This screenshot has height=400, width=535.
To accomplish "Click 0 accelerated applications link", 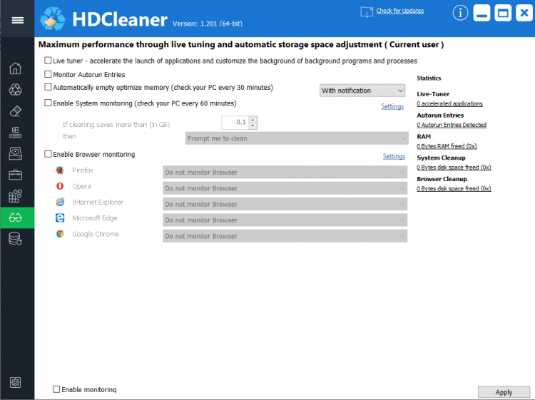I will [x=449, y=103].
